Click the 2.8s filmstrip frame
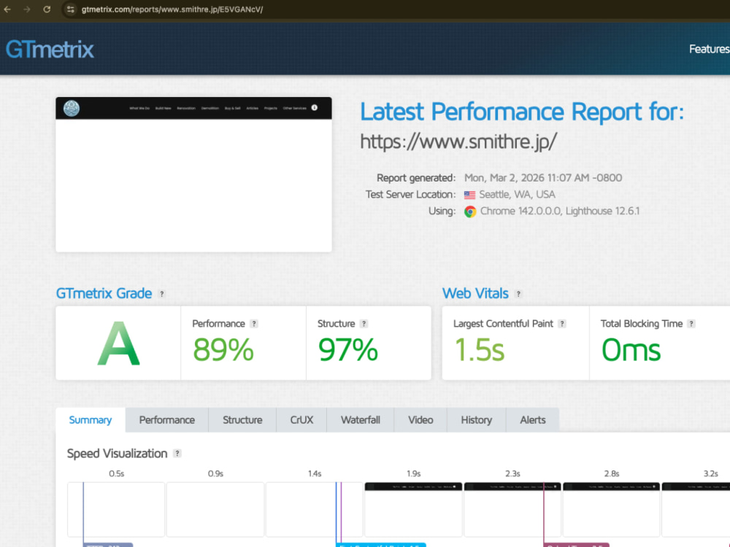This screenshot has height=547, width=730. coord(611,509)
